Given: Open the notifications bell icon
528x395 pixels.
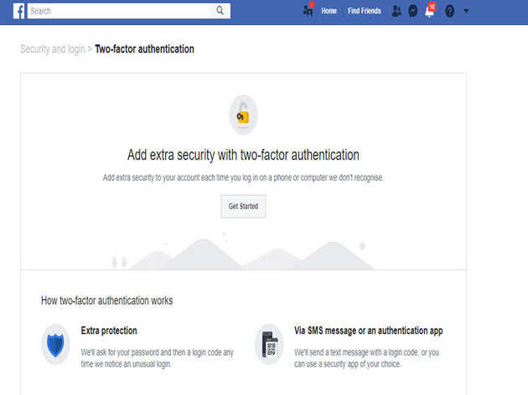Looking at the screenshot, I should point(430,10).
